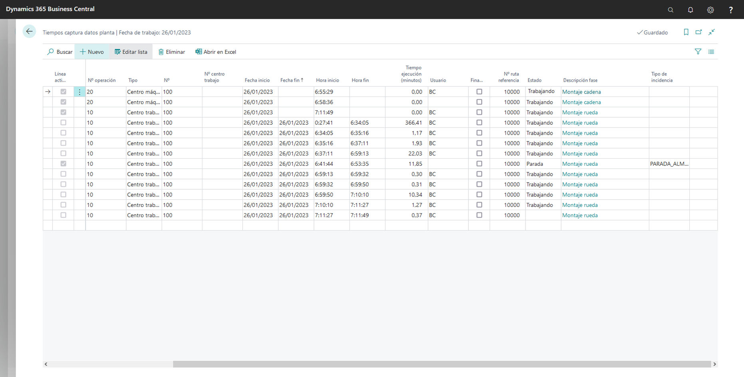Click the Guardado saved status indicator
744x377 pixels.
point(652,33)
